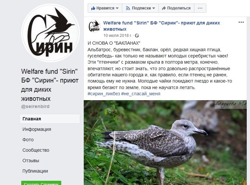Open the small Sirin avatar in post
This screenshot has height=185, width=250.
pos(94,26)
